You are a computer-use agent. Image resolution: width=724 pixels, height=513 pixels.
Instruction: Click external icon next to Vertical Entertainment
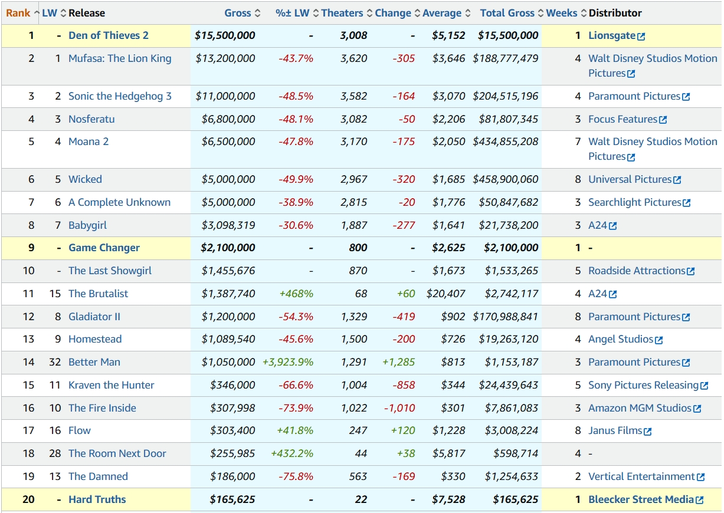tap(701, 478)
